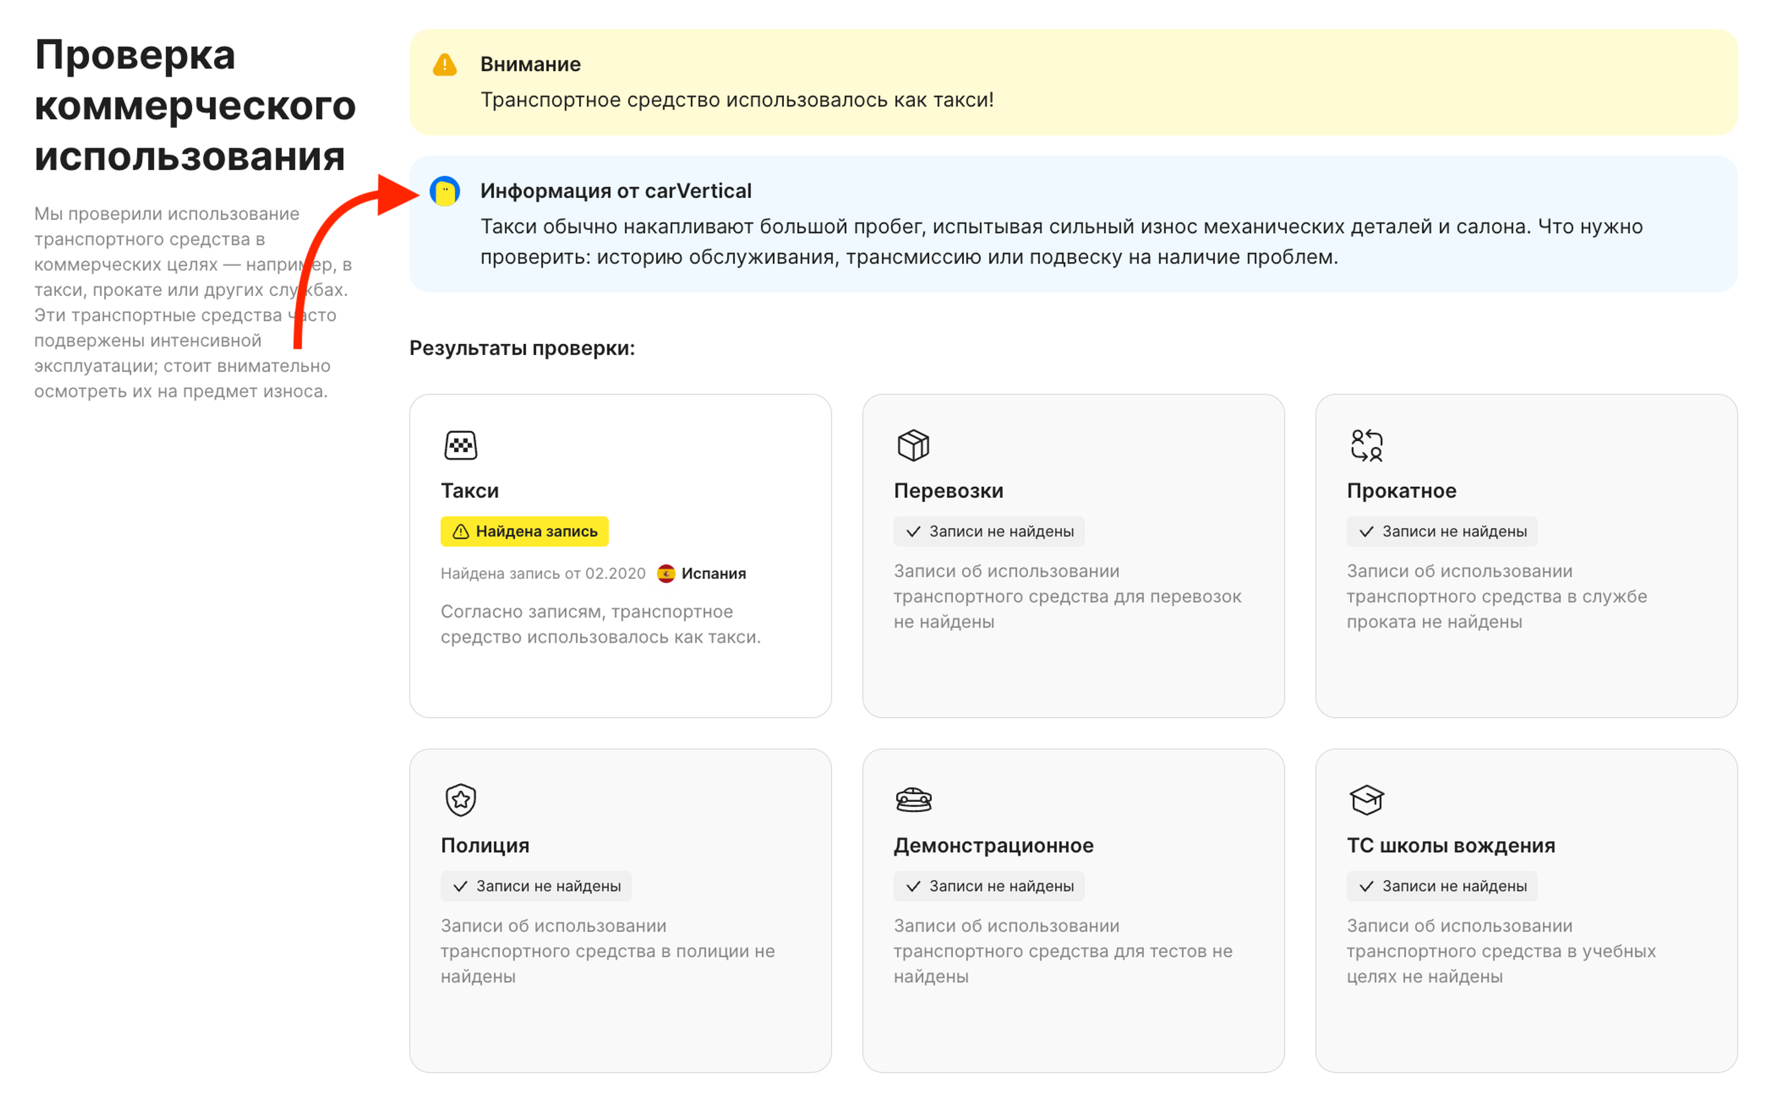The height and width of the screenshot is (1098, 1770).
Task: Click the Spain flag icon
Action: click(x=667, y=574)
